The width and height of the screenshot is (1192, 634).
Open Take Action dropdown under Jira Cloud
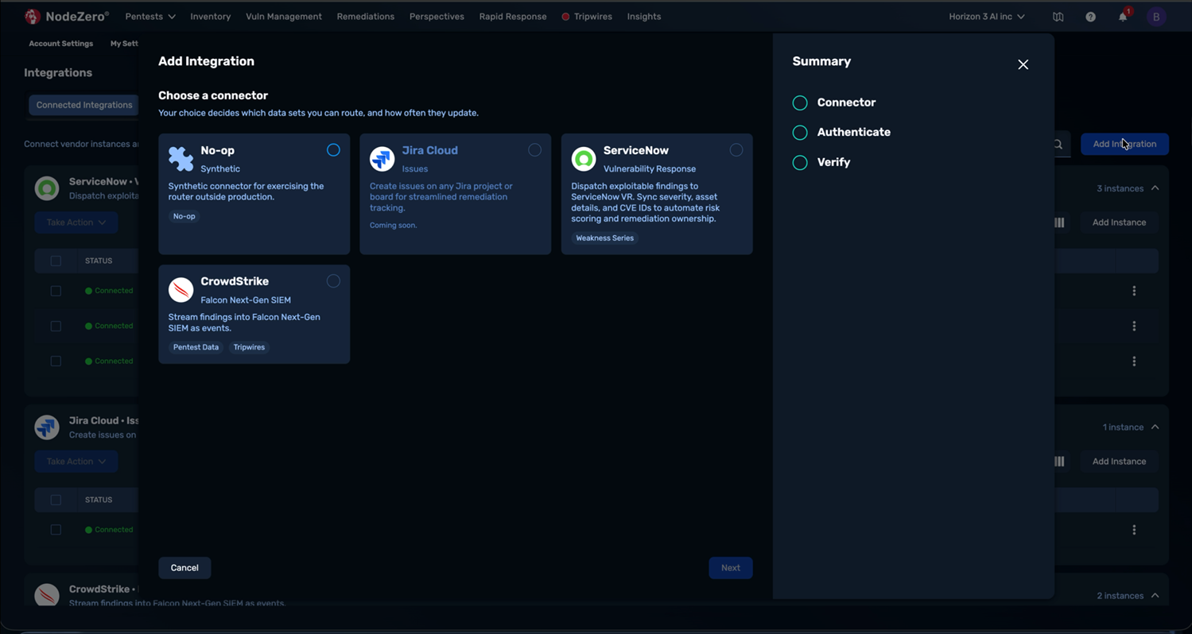pos(76,462)
